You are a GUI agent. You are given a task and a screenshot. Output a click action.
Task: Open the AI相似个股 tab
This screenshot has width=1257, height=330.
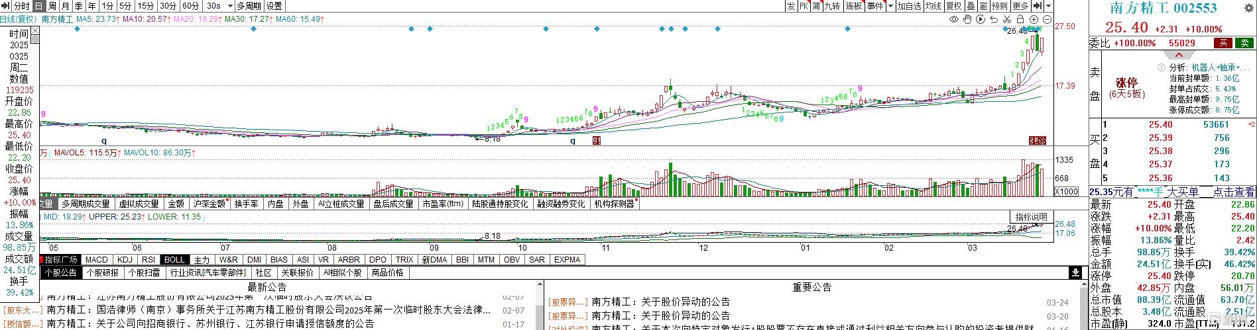342,272
